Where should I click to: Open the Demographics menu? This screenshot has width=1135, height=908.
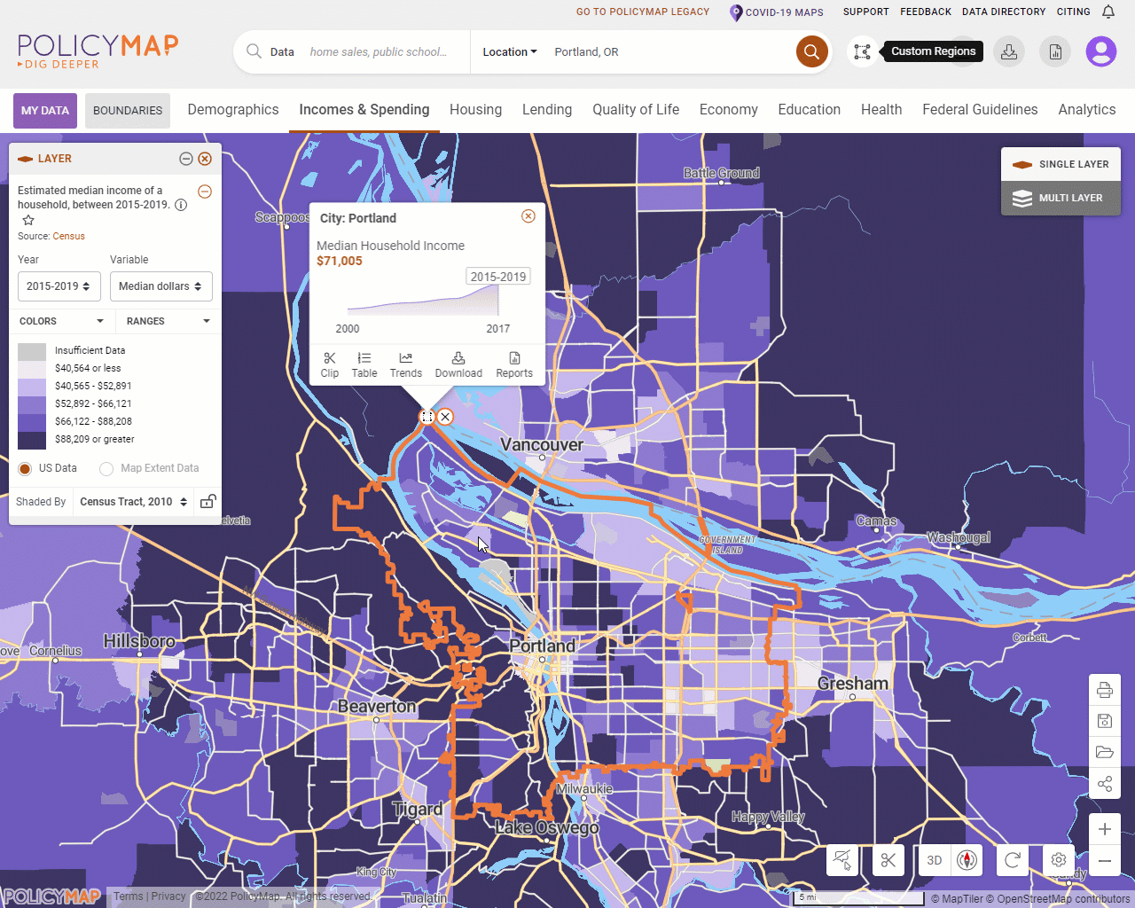pyautogui.click(x=233, y=110)
